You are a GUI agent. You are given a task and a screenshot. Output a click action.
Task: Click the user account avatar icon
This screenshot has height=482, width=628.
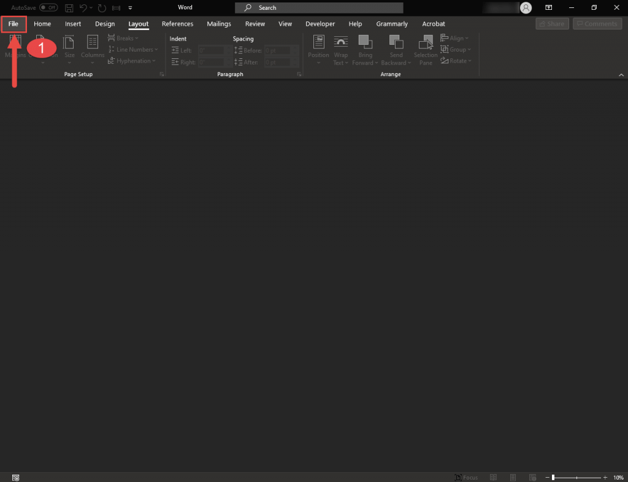(526, 8)
